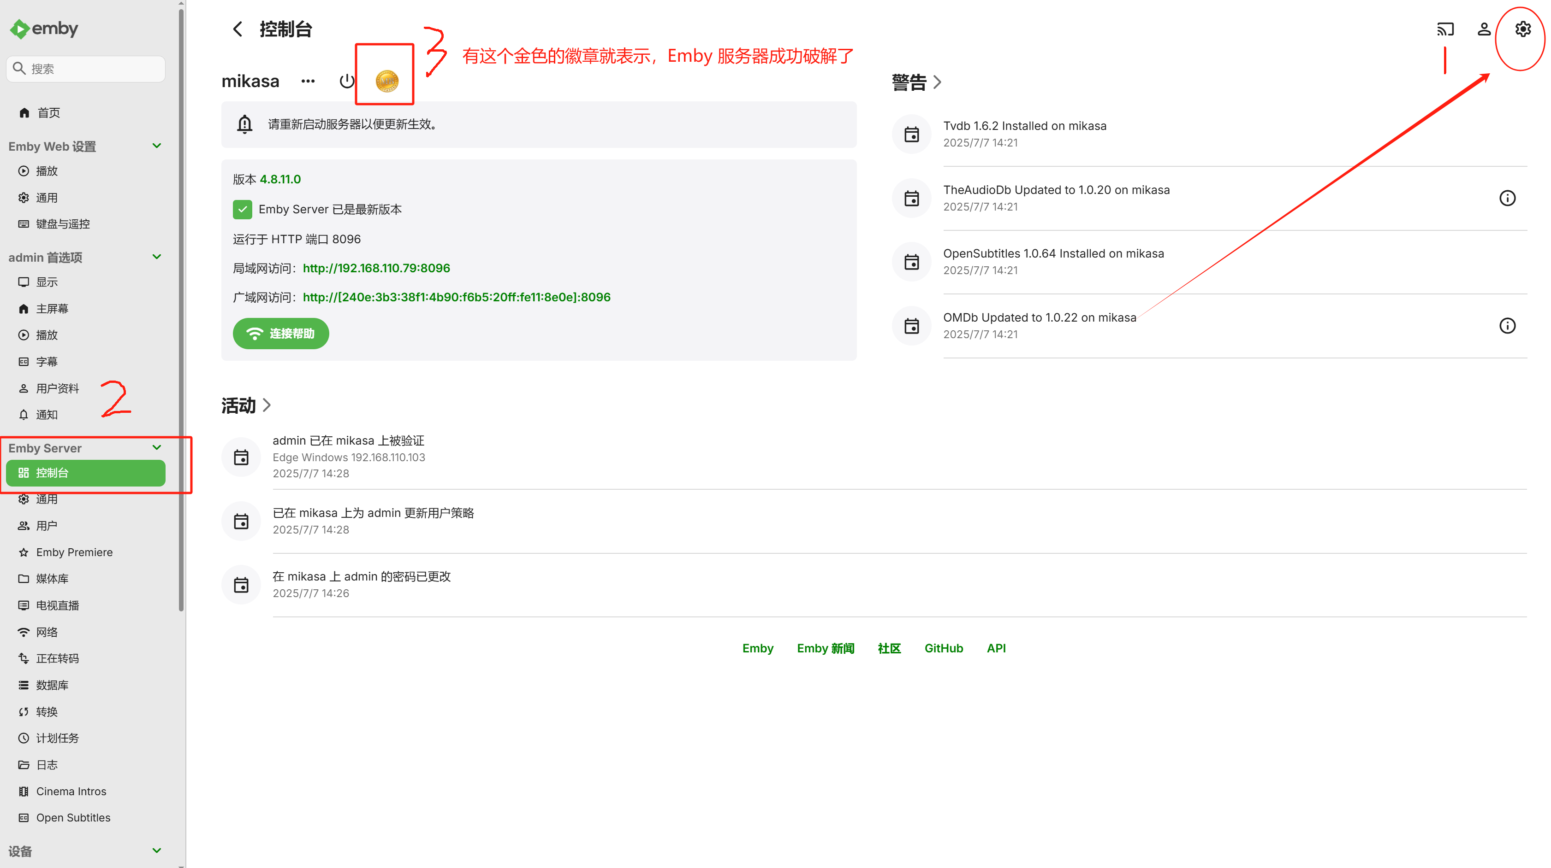Open mikasa's three-dot more menu
The width and height of the screenshot is (1551, 868).
[x=308, y=81]
